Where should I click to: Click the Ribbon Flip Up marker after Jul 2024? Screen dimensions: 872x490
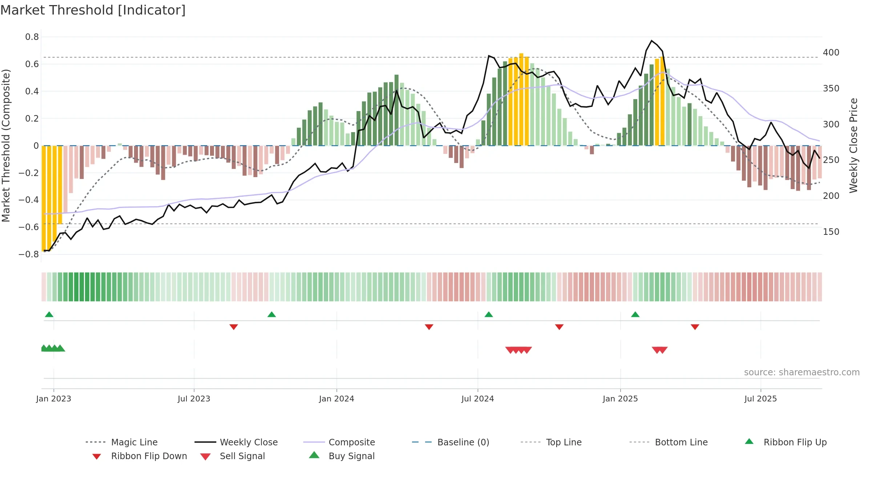point(489,314)
